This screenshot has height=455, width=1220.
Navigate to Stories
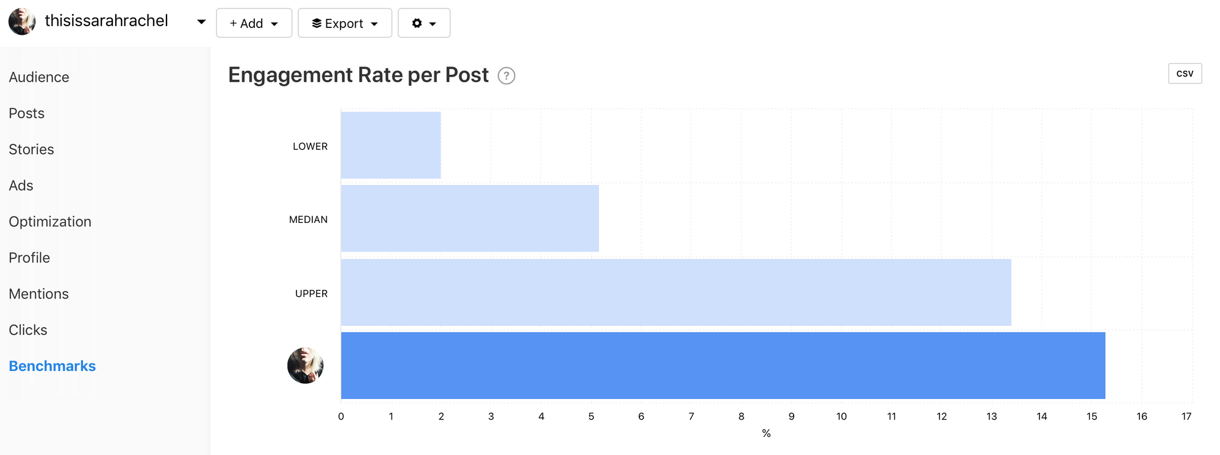[x=32, y=149]
